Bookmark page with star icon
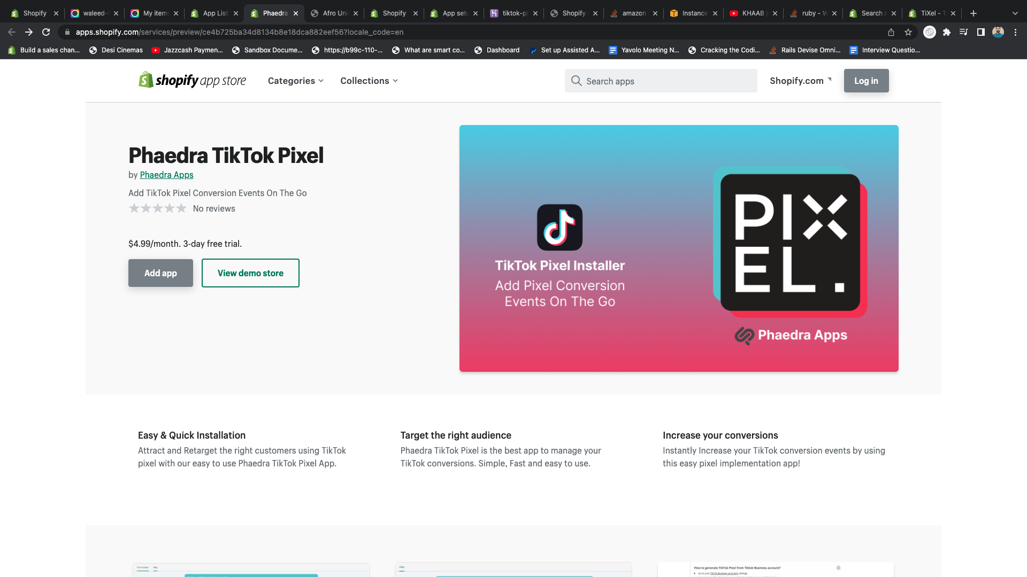This screenshot has height=577, width=1027. (908, 32)
